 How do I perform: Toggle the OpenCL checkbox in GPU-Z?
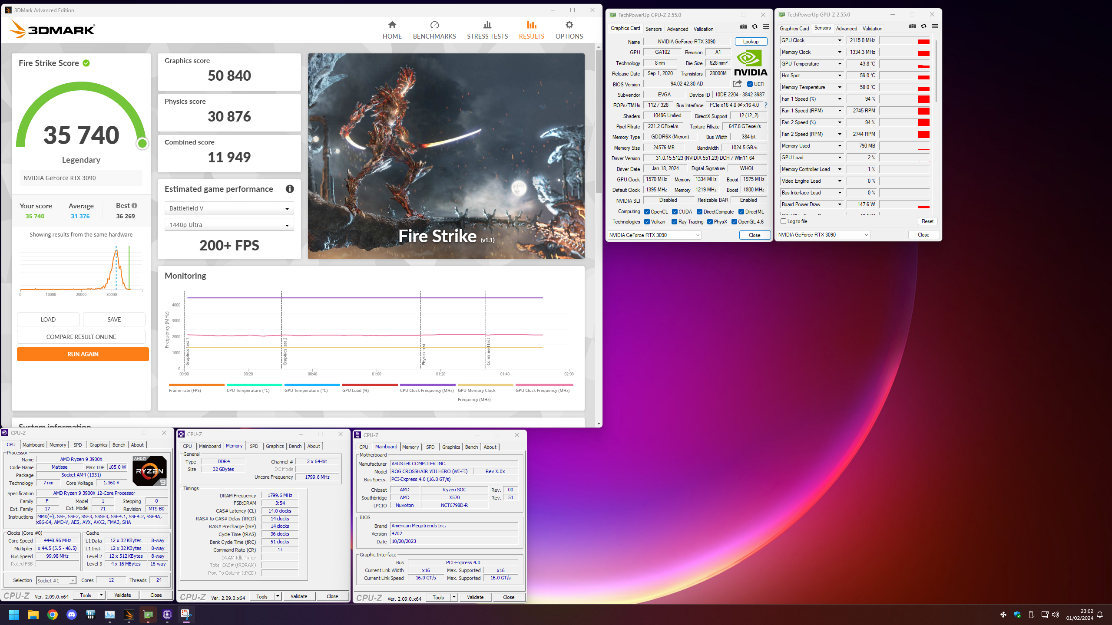[647, 212]
